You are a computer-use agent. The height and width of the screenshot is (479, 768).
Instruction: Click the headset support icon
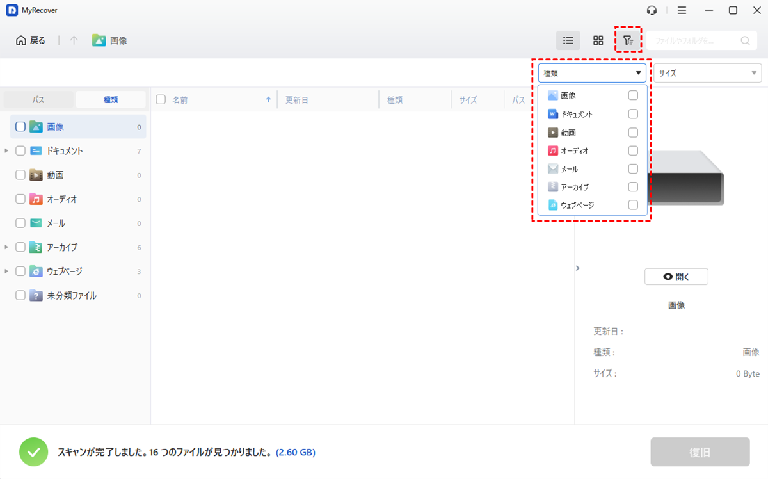(652, 10)
